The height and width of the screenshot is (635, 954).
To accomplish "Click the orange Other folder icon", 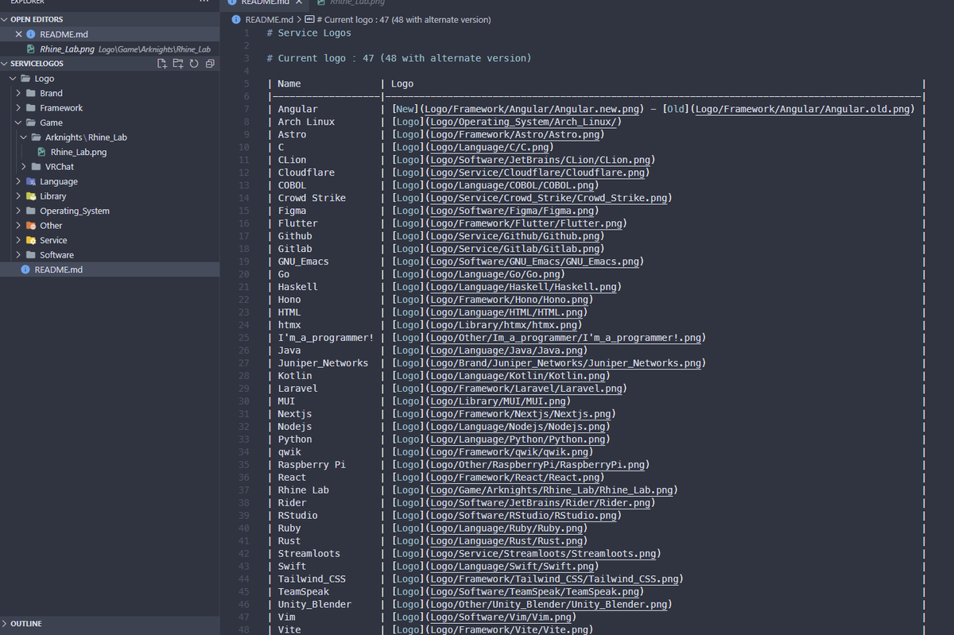I will [x=31, y=225].
